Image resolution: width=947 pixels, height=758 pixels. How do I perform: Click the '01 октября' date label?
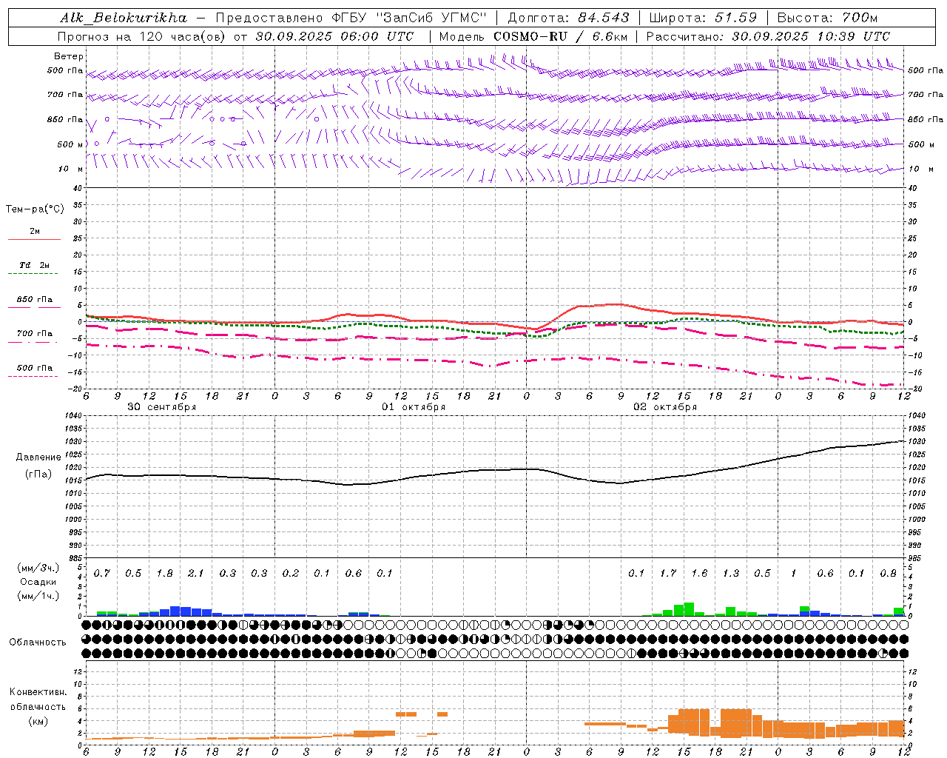click(414, 407)
